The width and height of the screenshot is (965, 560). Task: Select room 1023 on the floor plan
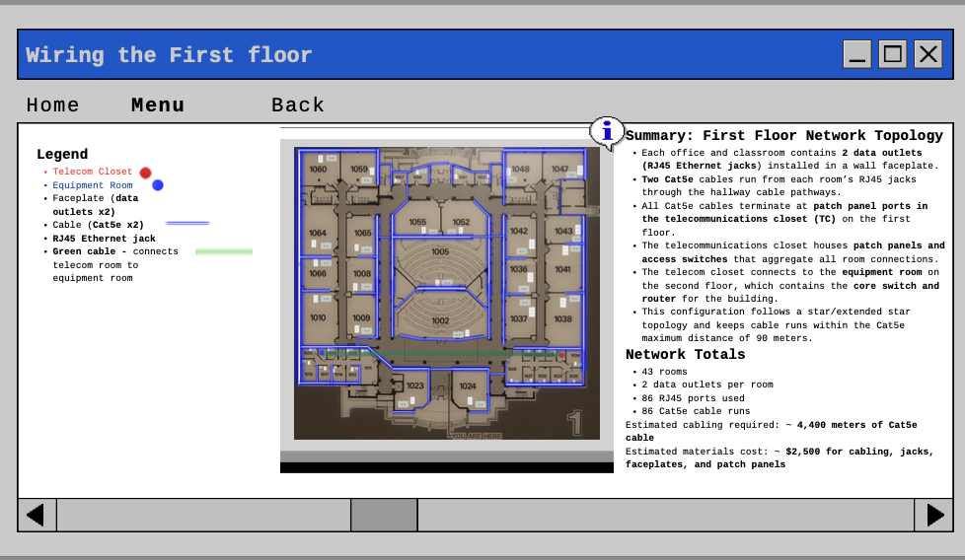click(414, 386)
